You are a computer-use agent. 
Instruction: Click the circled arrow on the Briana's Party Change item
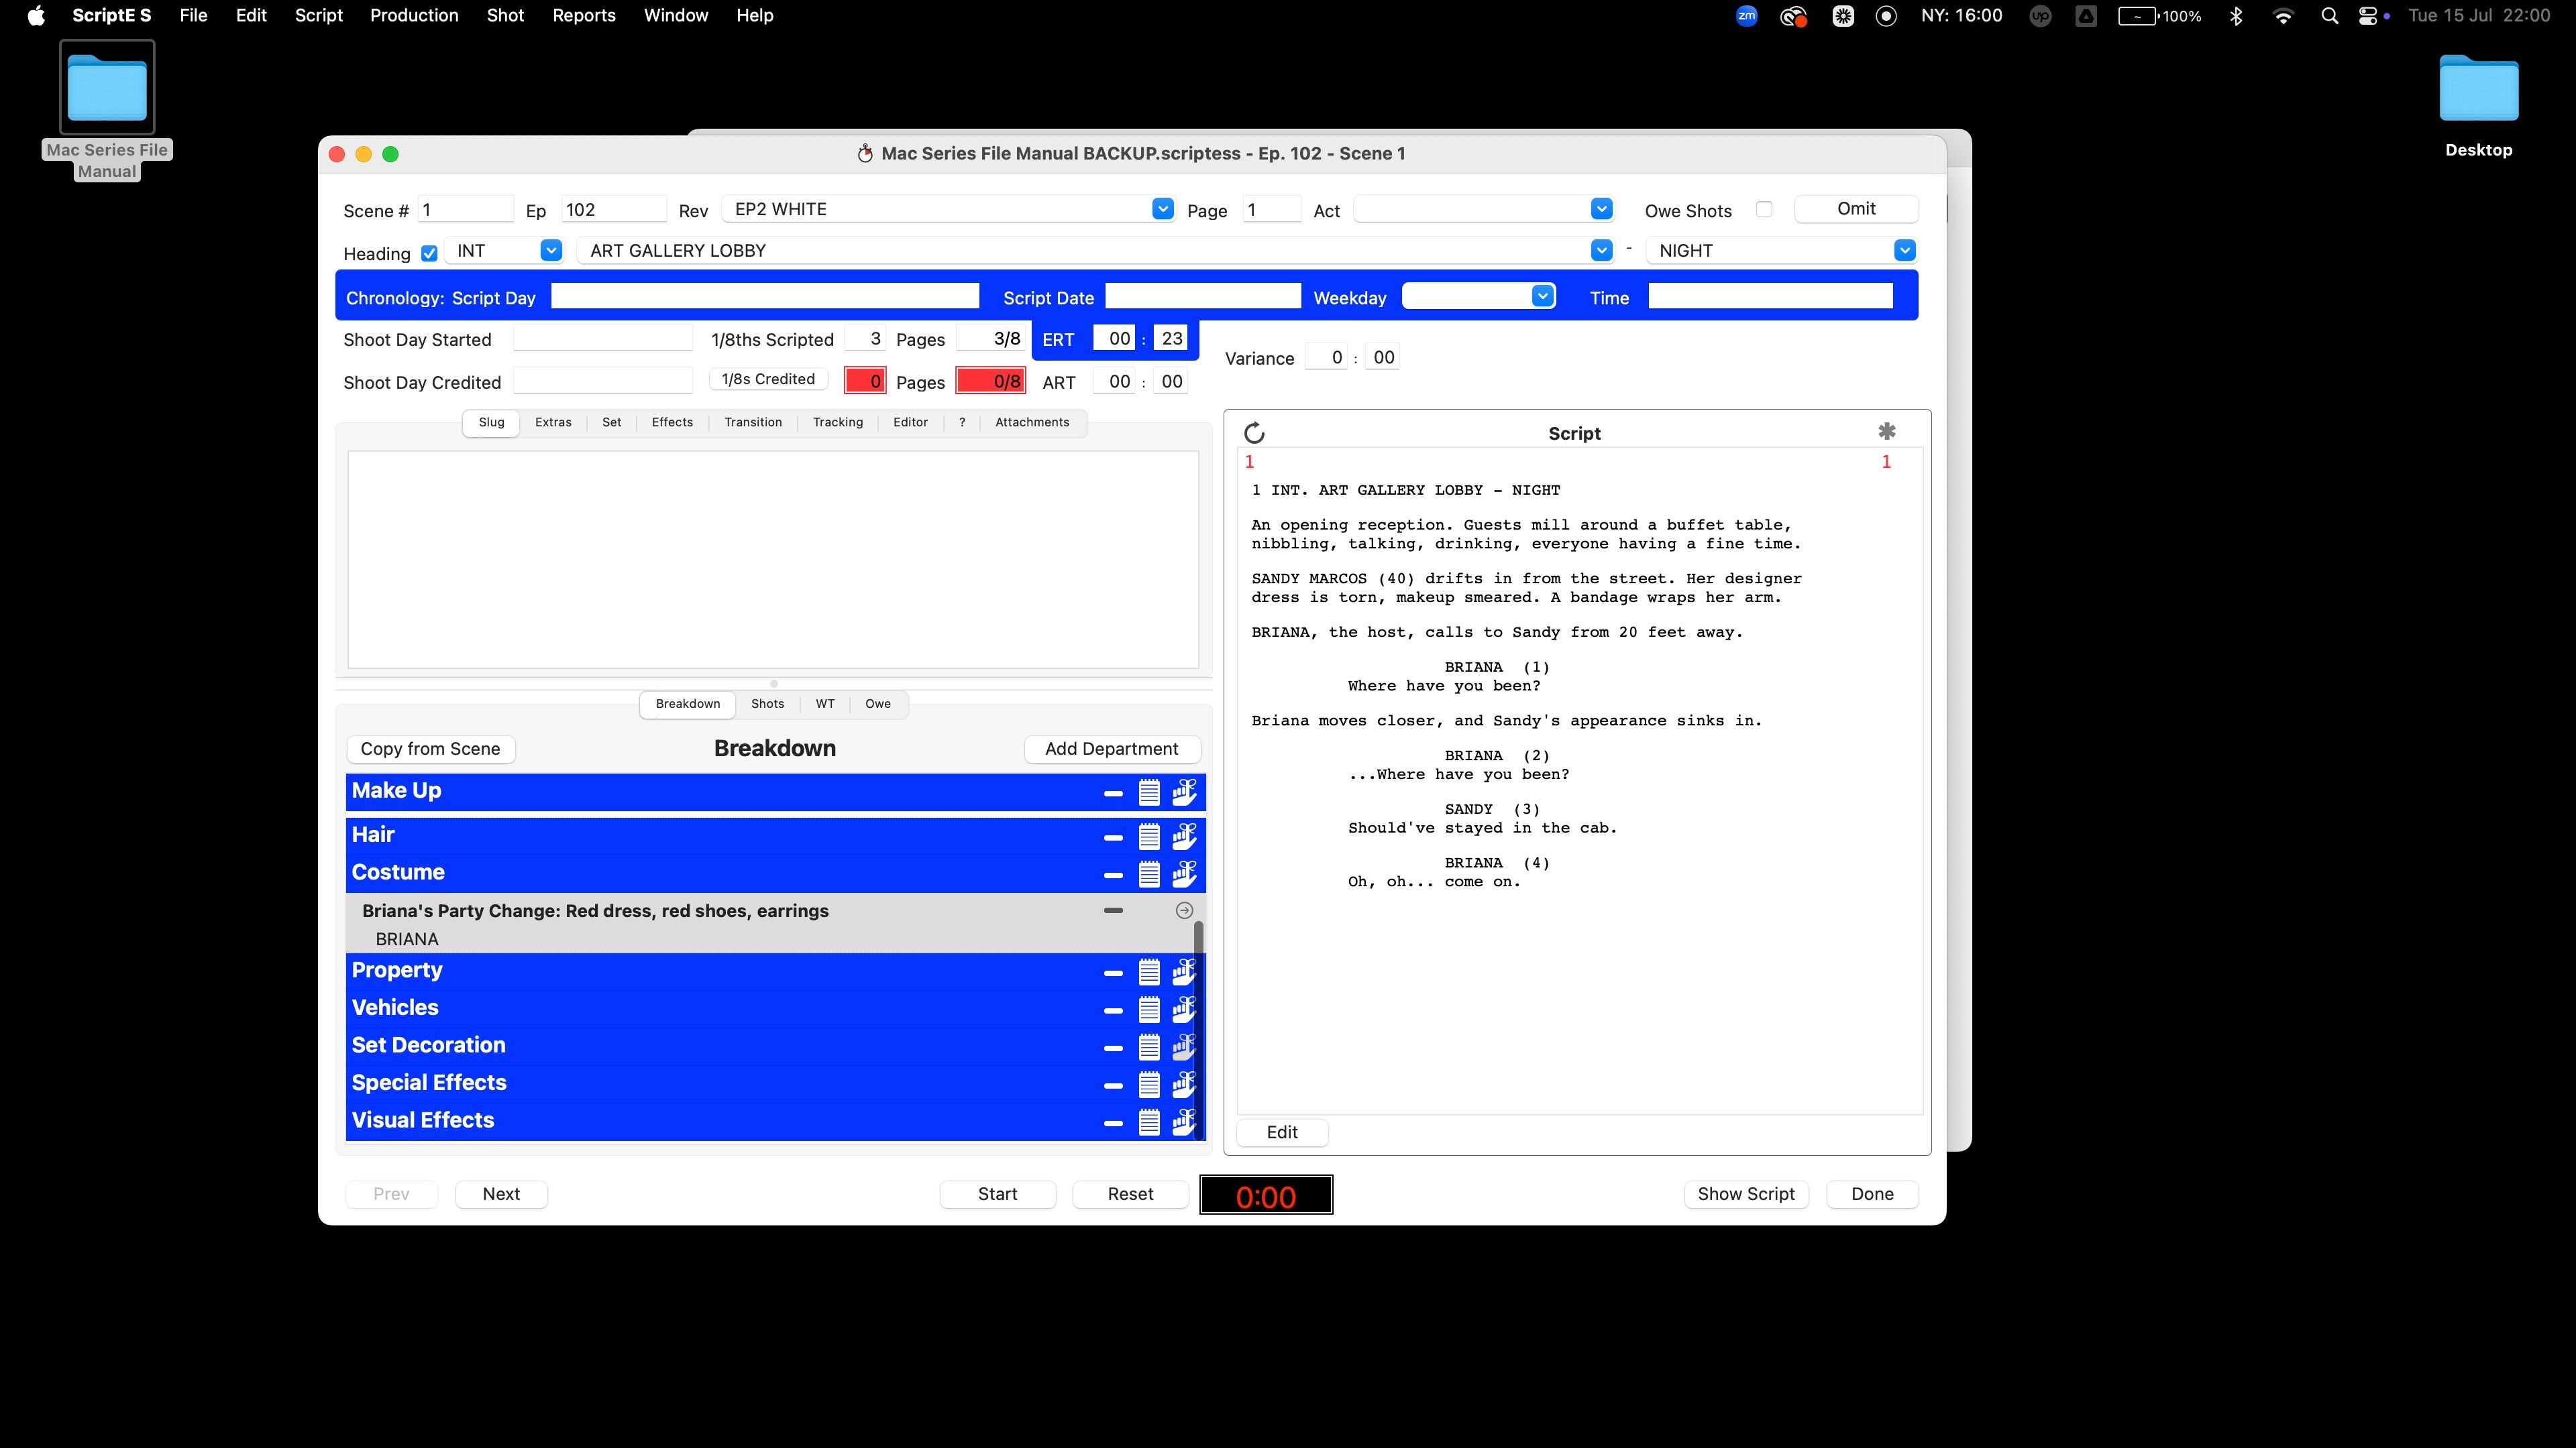coord(1184,910)
